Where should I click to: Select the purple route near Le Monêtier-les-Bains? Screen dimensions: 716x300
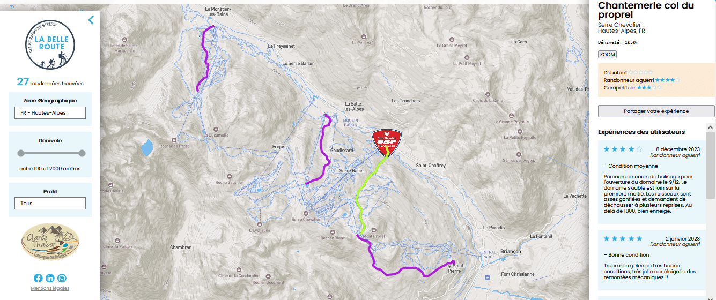pos(206,56)
